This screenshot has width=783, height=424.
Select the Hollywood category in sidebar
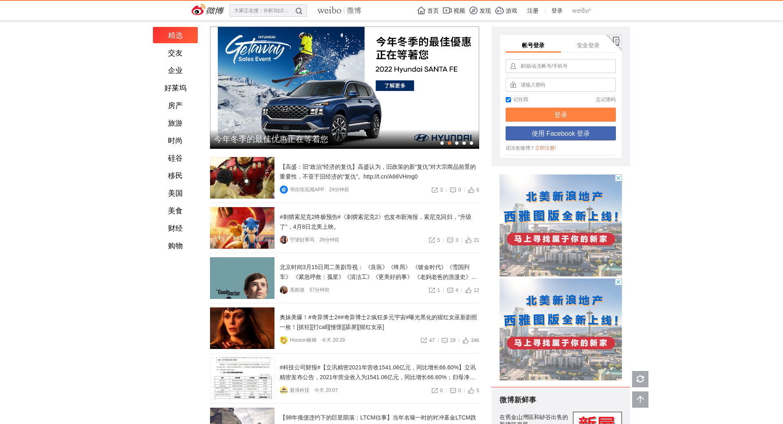pyautogui.click(x=175, y=88)
